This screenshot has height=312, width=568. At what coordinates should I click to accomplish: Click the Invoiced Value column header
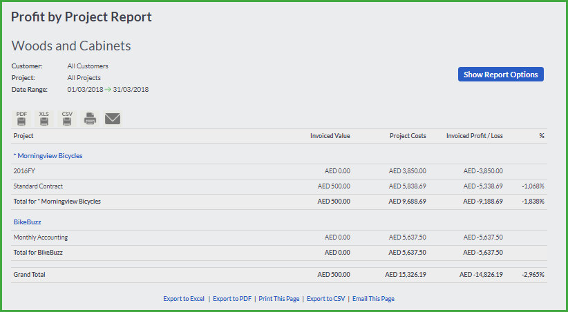[330, 136]
